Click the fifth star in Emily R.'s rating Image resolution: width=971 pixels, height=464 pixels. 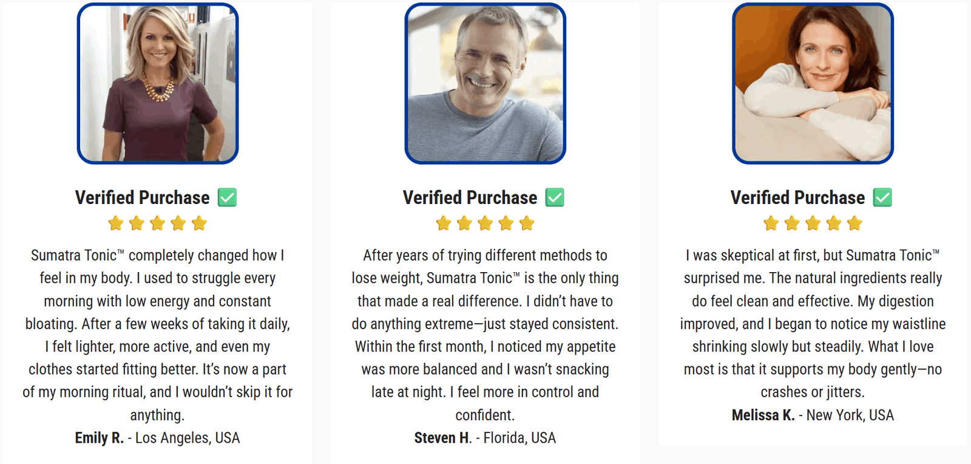click(199, 223)
